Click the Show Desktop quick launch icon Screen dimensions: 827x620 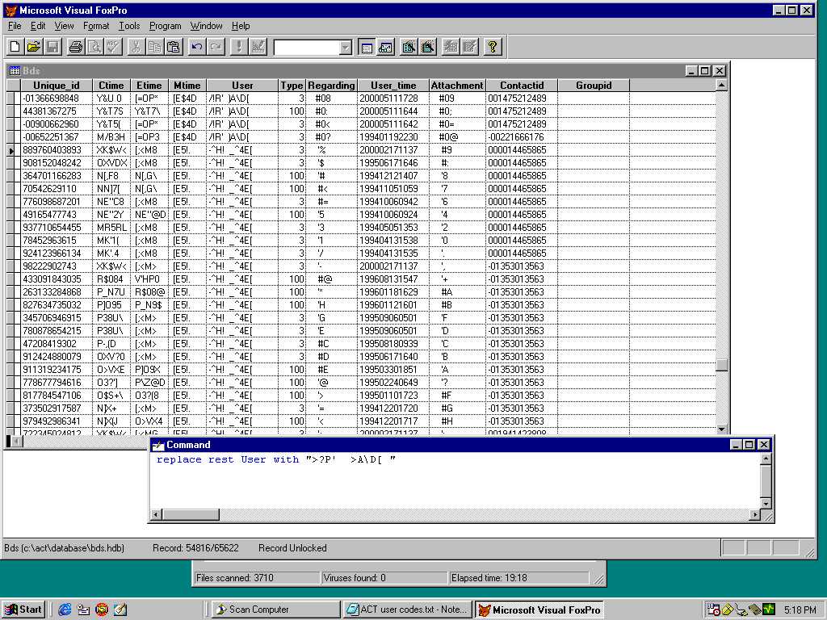(120, 610)
